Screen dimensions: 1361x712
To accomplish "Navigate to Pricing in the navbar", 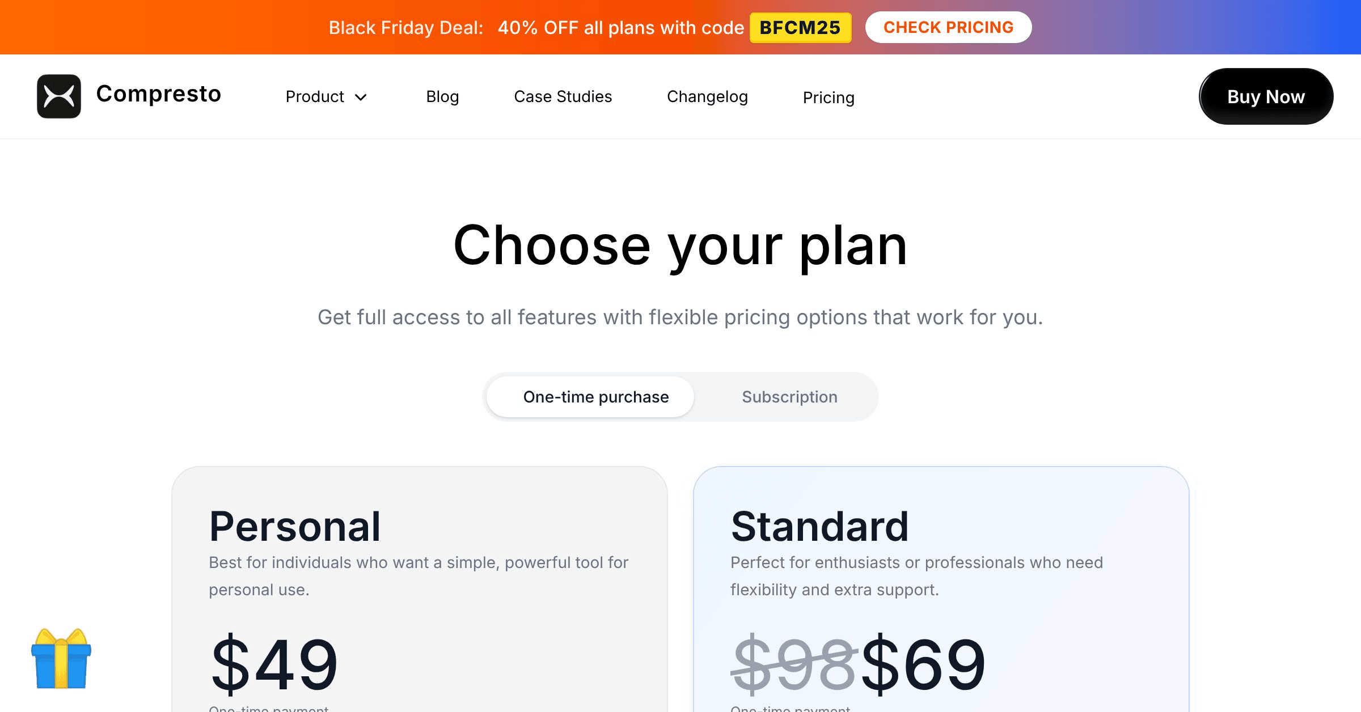I will [829, 98].
